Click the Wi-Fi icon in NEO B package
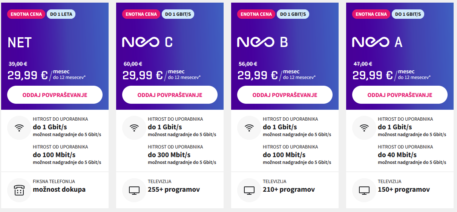Image resolution: width=457 pixels, height=212 pixels. [x=249, y=128]
